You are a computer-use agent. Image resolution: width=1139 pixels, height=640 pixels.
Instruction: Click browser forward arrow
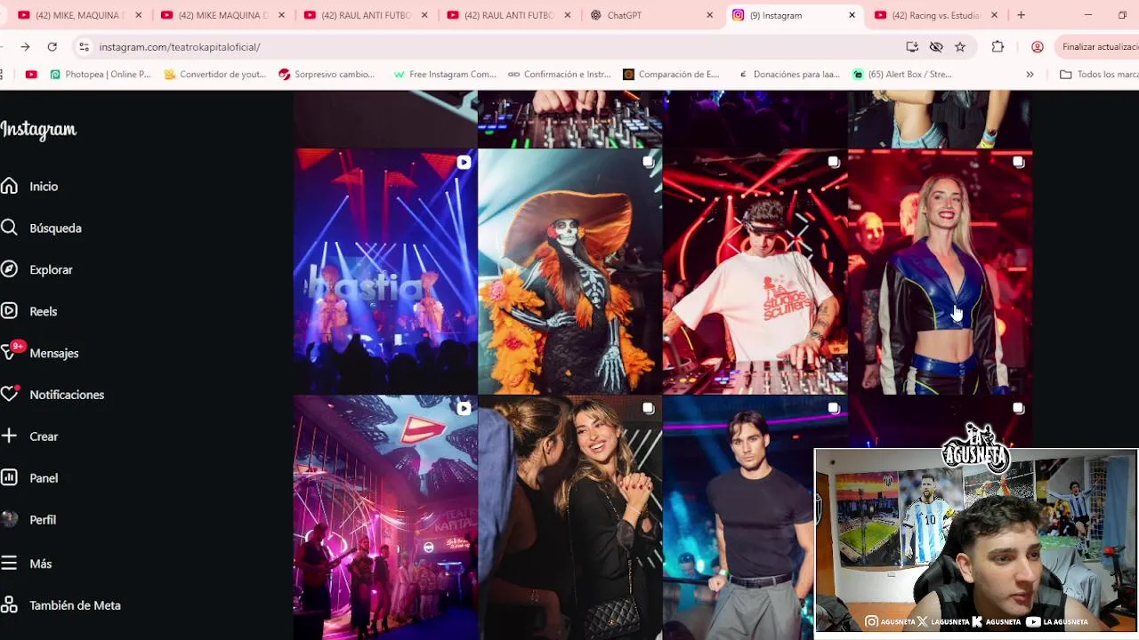[x=25, y=46]
